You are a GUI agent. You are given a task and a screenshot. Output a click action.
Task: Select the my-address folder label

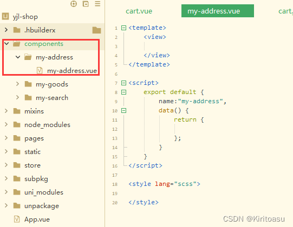coord(54,57)
